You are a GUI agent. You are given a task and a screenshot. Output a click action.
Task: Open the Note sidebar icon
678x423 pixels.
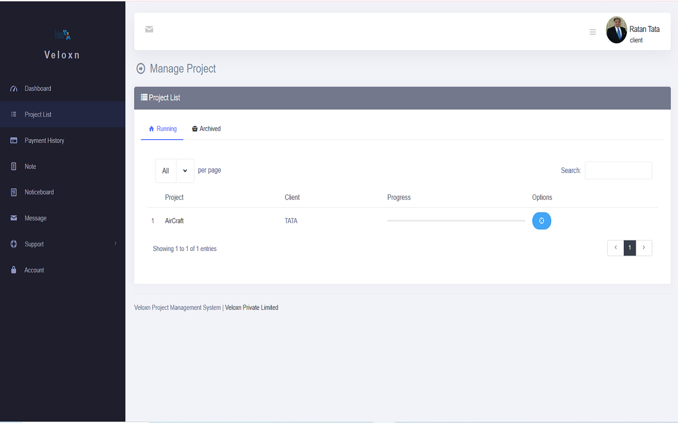click(x=13, y=166)
